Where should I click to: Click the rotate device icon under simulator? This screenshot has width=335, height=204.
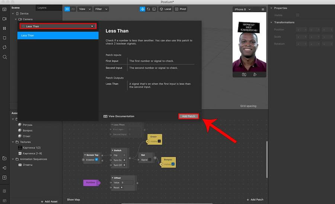click(x=255, y=74)
